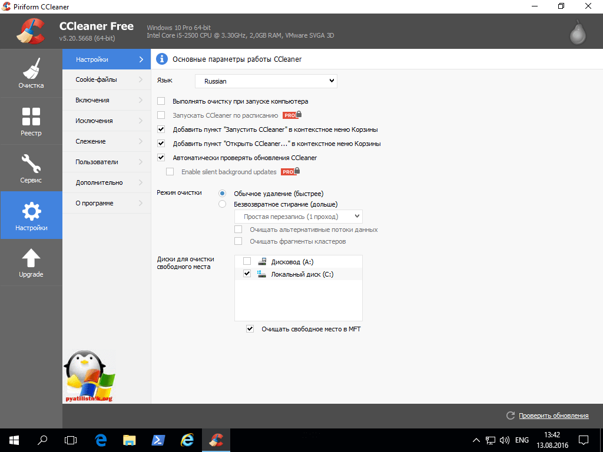The image size is (603, 452).
Task: Launch PowerShell from the taskbar
Action: click(x=158, y=440)
